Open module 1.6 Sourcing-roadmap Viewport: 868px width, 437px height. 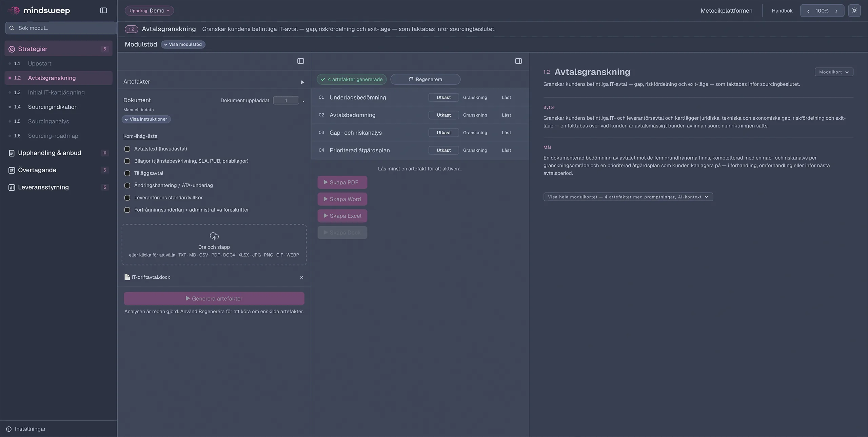[x=58, y=136]
